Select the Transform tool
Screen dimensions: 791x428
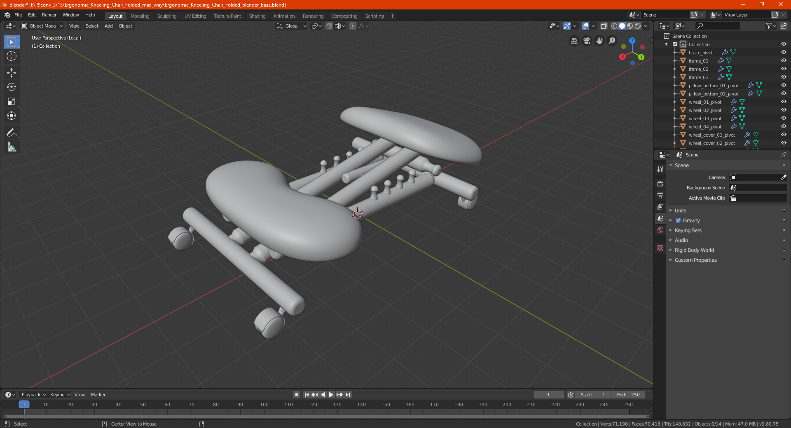pyautogui.click(x=12, y=116)
